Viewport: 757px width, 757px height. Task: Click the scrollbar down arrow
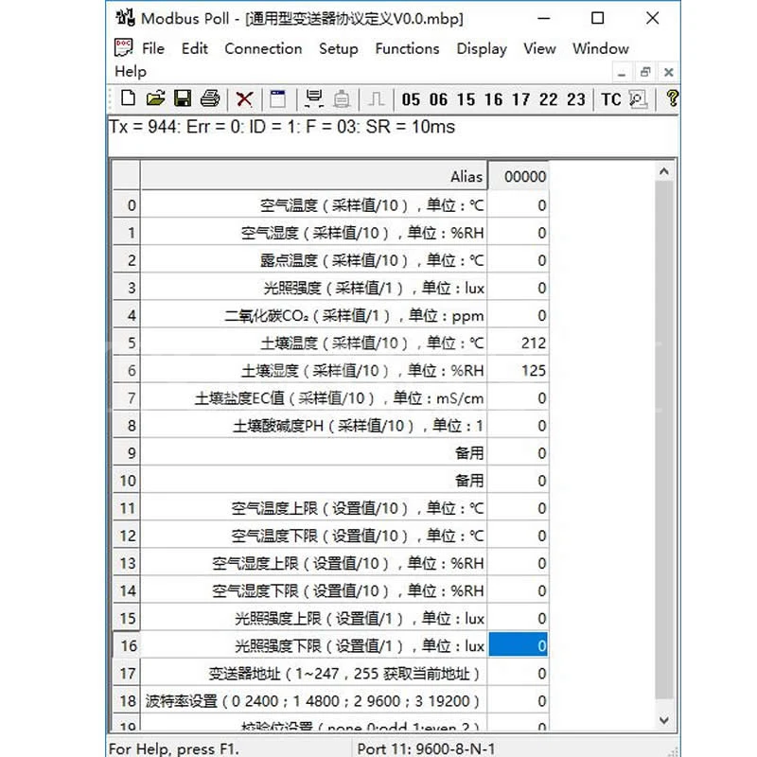pos(664,720)
